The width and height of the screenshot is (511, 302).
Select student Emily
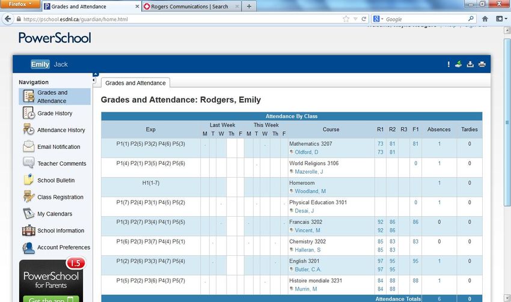(x=40, y=64)
